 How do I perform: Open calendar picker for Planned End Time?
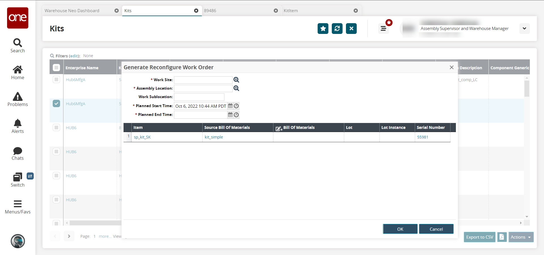click(x=230, y=115)
